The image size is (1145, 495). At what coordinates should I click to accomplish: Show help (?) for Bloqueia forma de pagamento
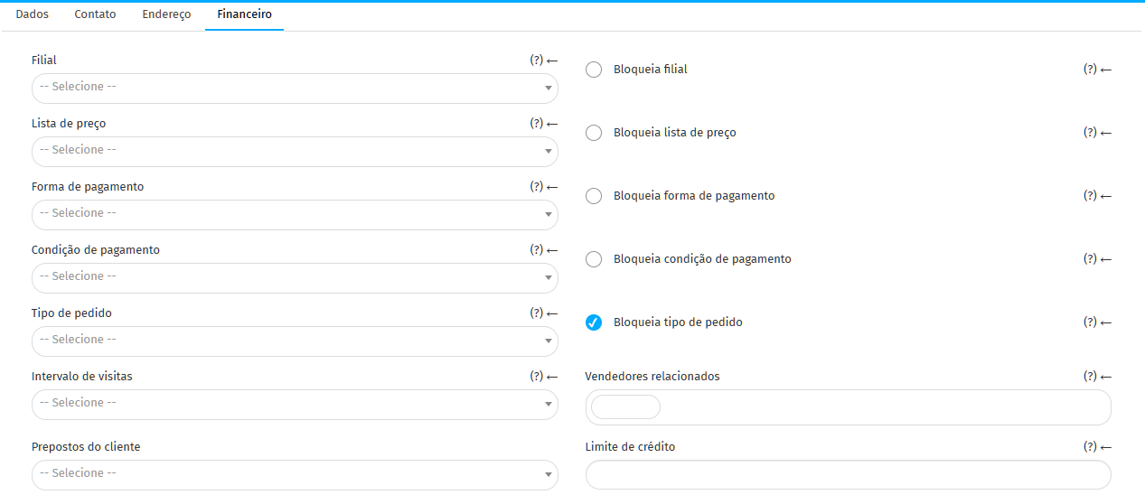coord(1090,196)
